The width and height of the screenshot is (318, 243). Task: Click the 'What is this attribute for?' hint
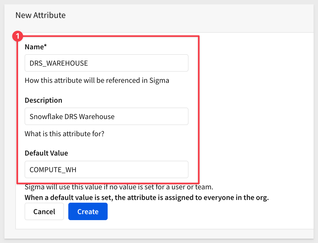pyautogui.click(x=64, y=134)
